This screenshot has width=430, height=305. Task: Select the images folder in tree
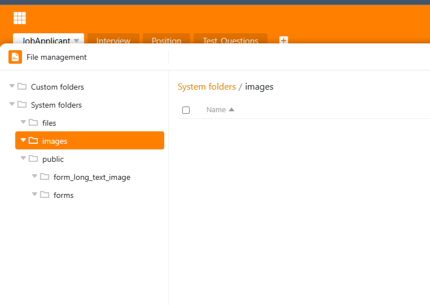55,141
